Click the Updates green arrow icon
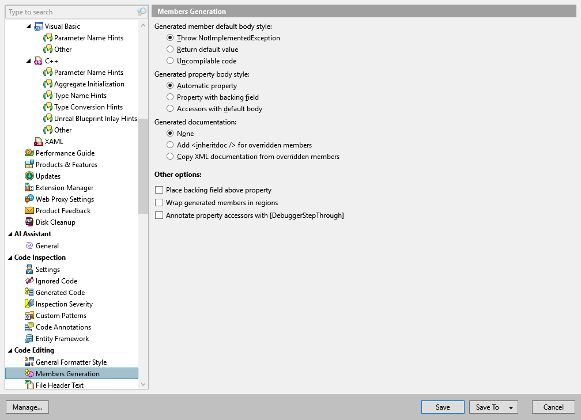 coord(29,176)
